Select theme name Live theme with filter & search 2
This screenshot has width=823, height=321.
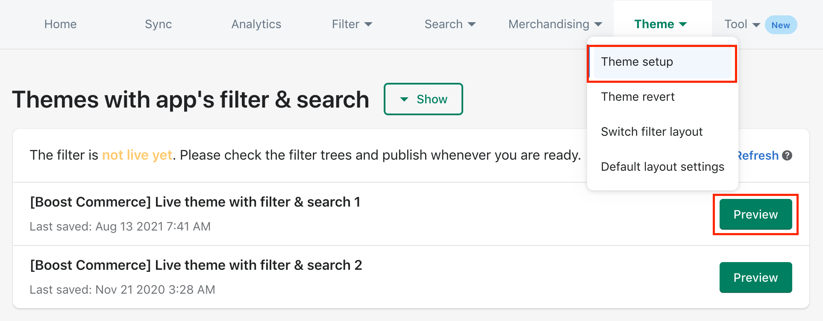click(196, 265)
